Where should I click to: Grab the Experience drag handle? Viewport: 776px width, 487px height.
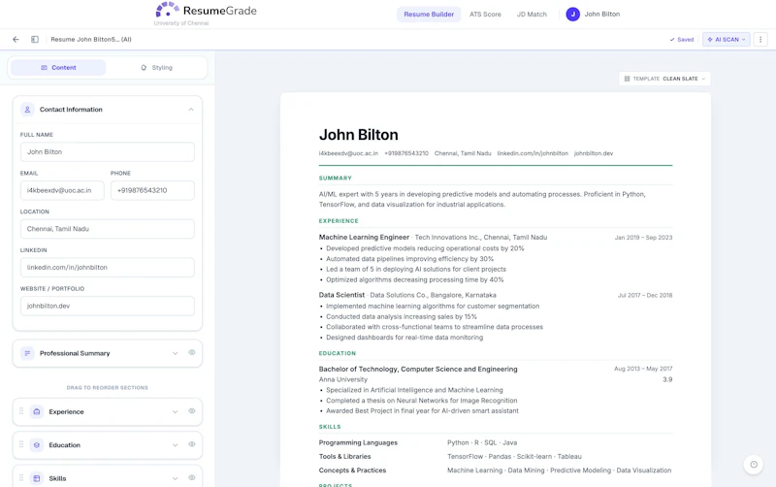click(21, 410)
